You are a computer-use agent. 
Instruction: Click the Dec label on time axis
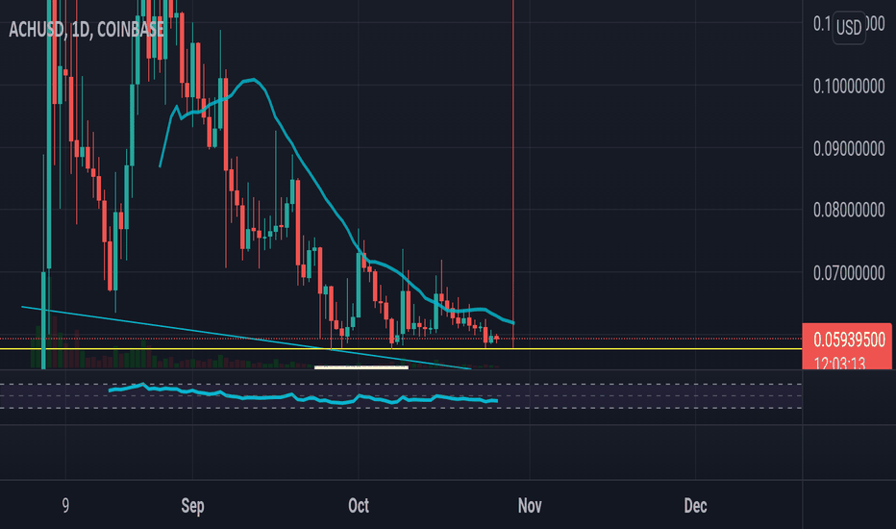[x=695, y=506]
